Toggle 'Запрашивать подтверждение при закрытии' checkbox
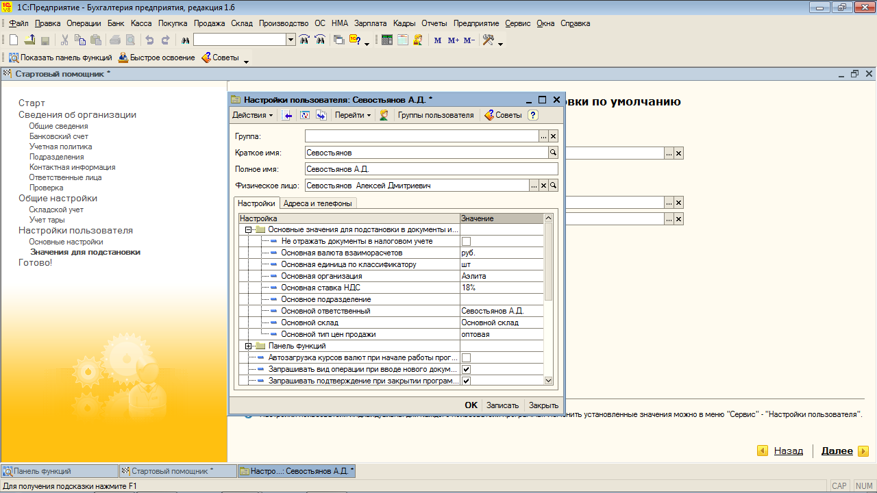 click(x=466, y=381)
